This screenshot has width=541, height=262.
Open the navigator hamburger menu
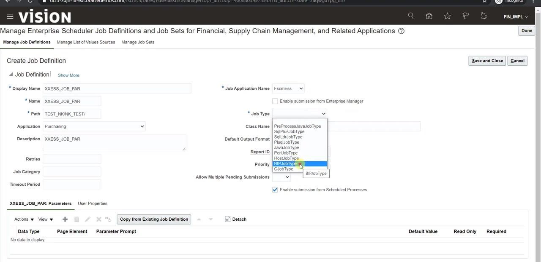click(10, 17)
